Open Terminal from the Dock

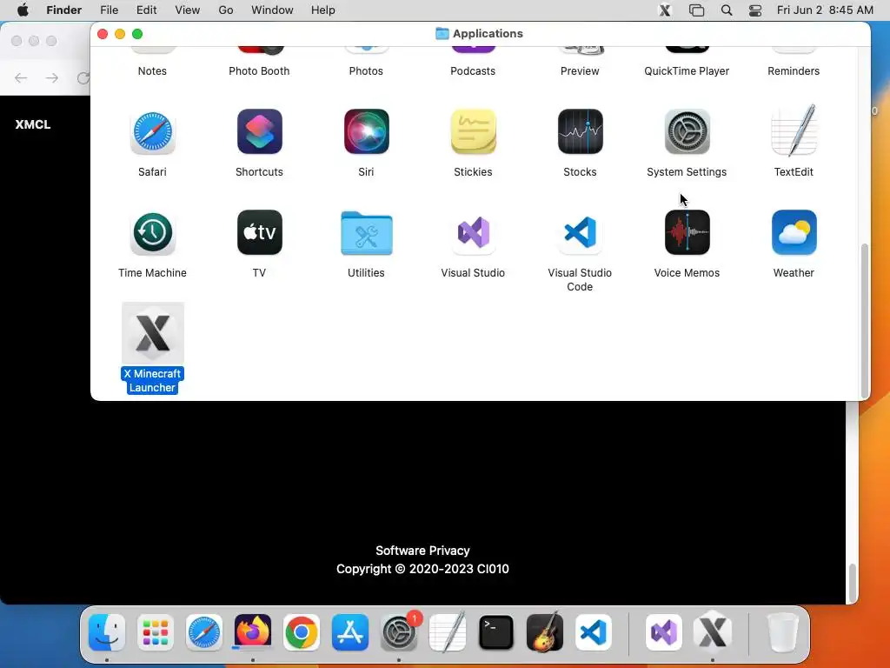tap(496, 632)
